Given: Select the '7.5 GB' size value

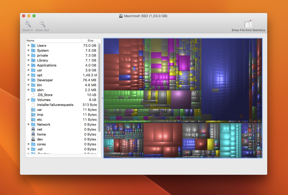Looking at the screenshot, I should tap(91, 50).
